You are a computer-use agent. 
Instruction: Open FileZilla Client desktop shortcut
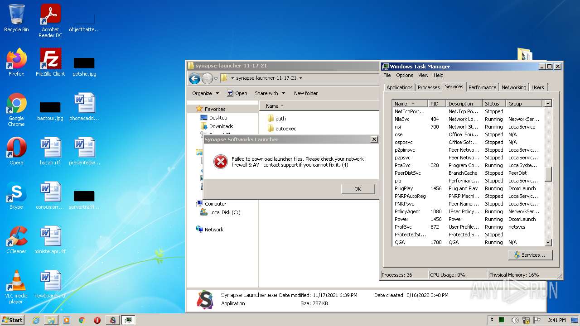pyautogui.click(x=50, y=62)
